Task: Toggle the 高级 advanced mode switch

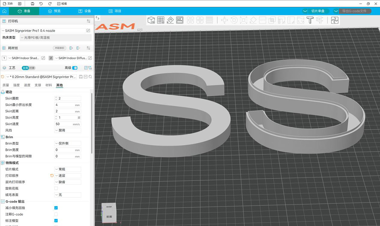Action: coord(75,68)
